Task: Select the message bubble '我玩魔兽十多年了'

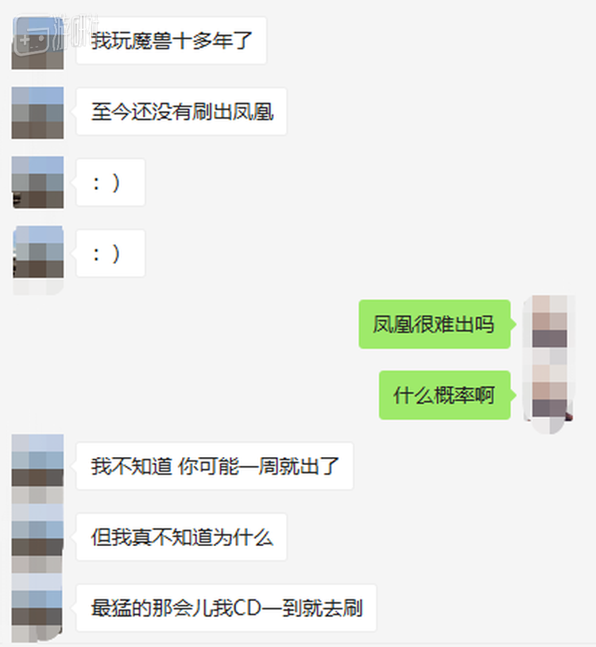Action: tap(171, 41)
